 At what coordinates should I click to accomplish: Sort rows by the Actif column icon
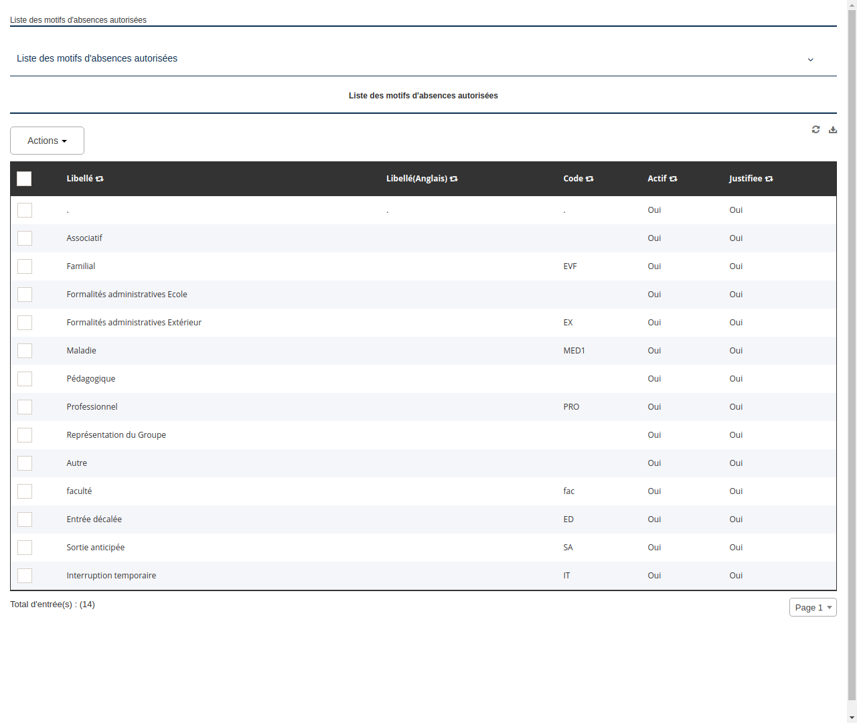[x=674, y=179]
